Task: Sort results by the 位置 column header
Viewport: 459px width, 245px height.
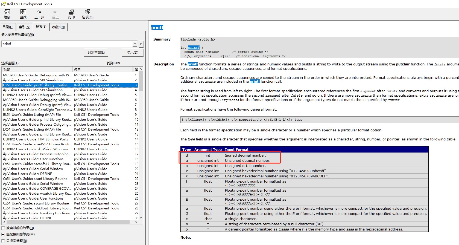Action: click(x=103, y=69)
